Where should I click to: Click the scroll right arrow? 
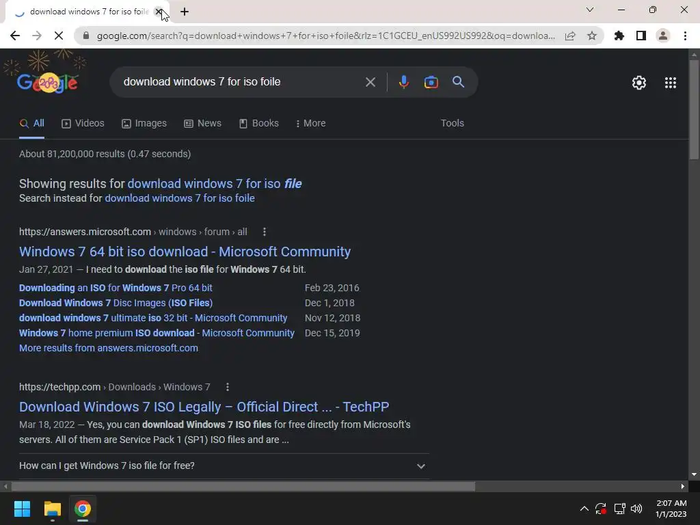point(683,486)
